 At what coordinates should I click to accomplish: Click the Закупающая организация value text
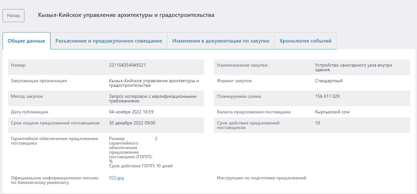(x=154, y=83)
